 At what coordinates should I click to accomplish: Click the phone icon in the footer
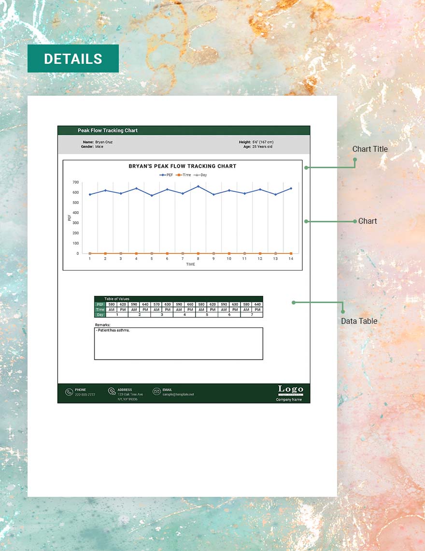69,392
